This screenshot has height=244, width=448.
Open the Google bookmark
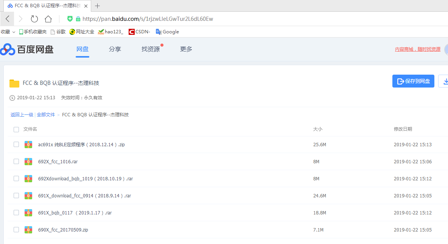(x=167, y=32)
